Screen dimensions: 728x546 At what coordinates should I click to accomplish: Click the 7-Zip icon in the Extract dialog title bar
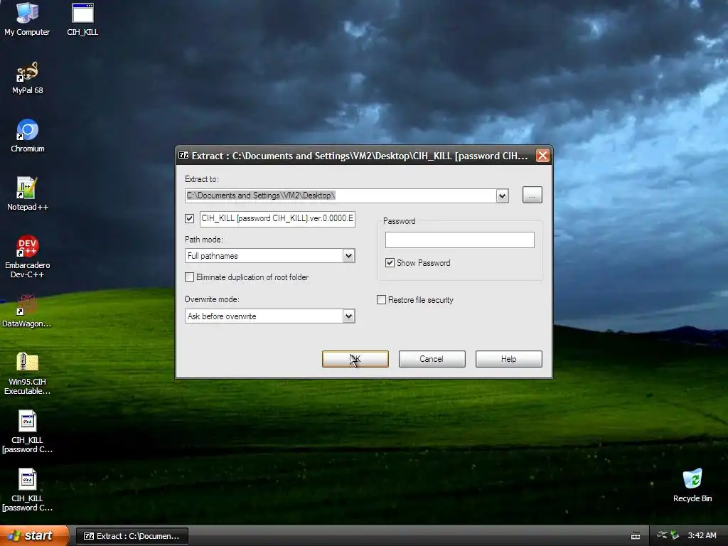point(184,156)
